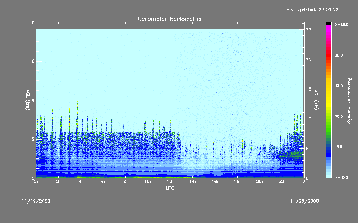Select the '10:' UTC hour tick
The height and width of the screenshot is (223, 358).
pyautogui.click(x=148, y=182)
